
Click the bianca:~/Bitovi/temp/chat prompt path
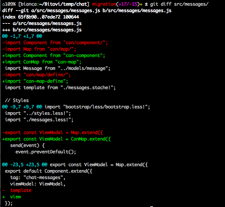tap(54, 4)
